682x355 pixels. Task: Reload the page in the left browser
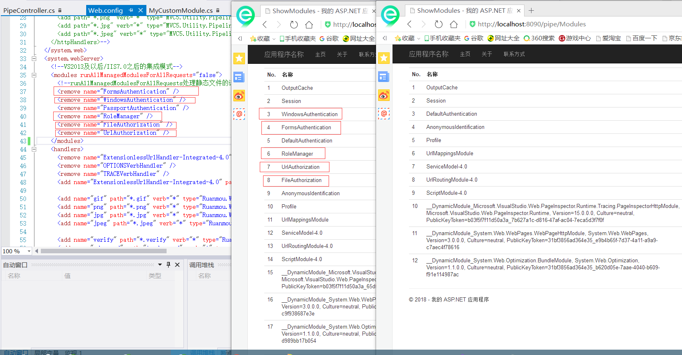(x=294, y=25)
